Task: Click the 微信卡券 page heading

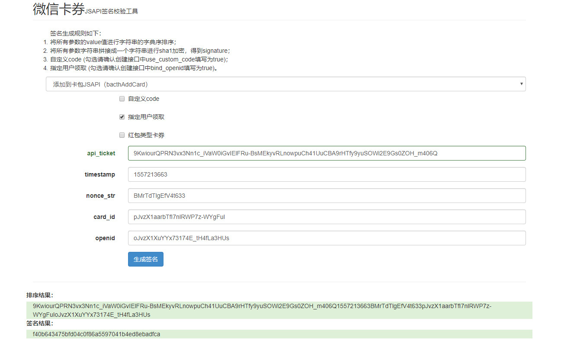Action: [x=59, y=9]
